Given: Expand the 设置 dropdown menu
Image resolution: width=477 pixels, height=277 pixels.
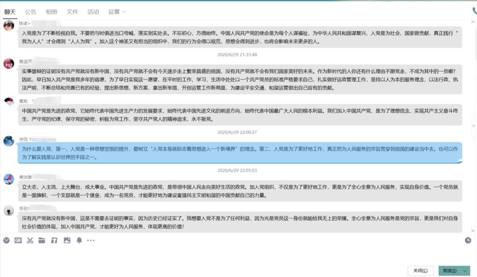Looking at the screenshot, I should 117,12.
